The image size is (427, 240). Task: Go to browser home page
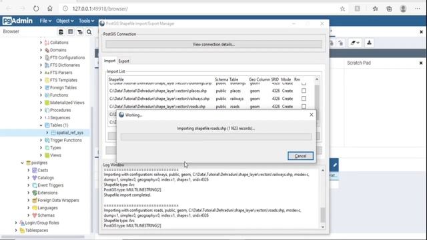click(50, 9)
